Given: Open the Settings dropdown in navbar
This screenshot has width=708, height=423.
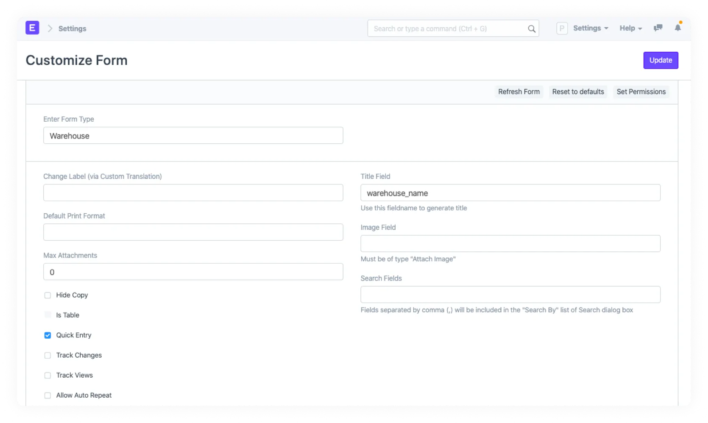Looking at the screenshot, I should tap(591, 28).
